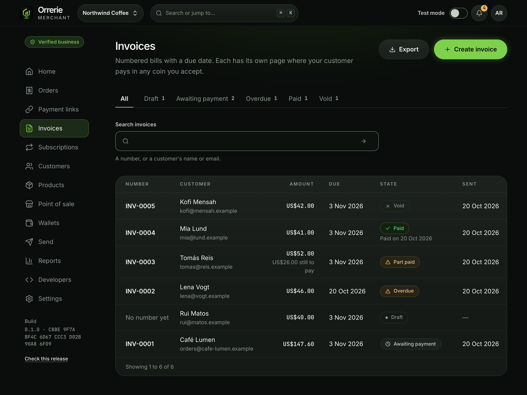Open Point of sale in sidebar
The image size is (527, 395).
tap(54, 204)
